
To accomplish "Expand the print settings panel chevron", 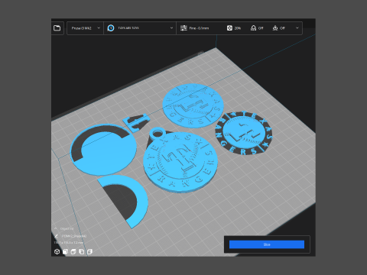I will [x=297, y=28].
